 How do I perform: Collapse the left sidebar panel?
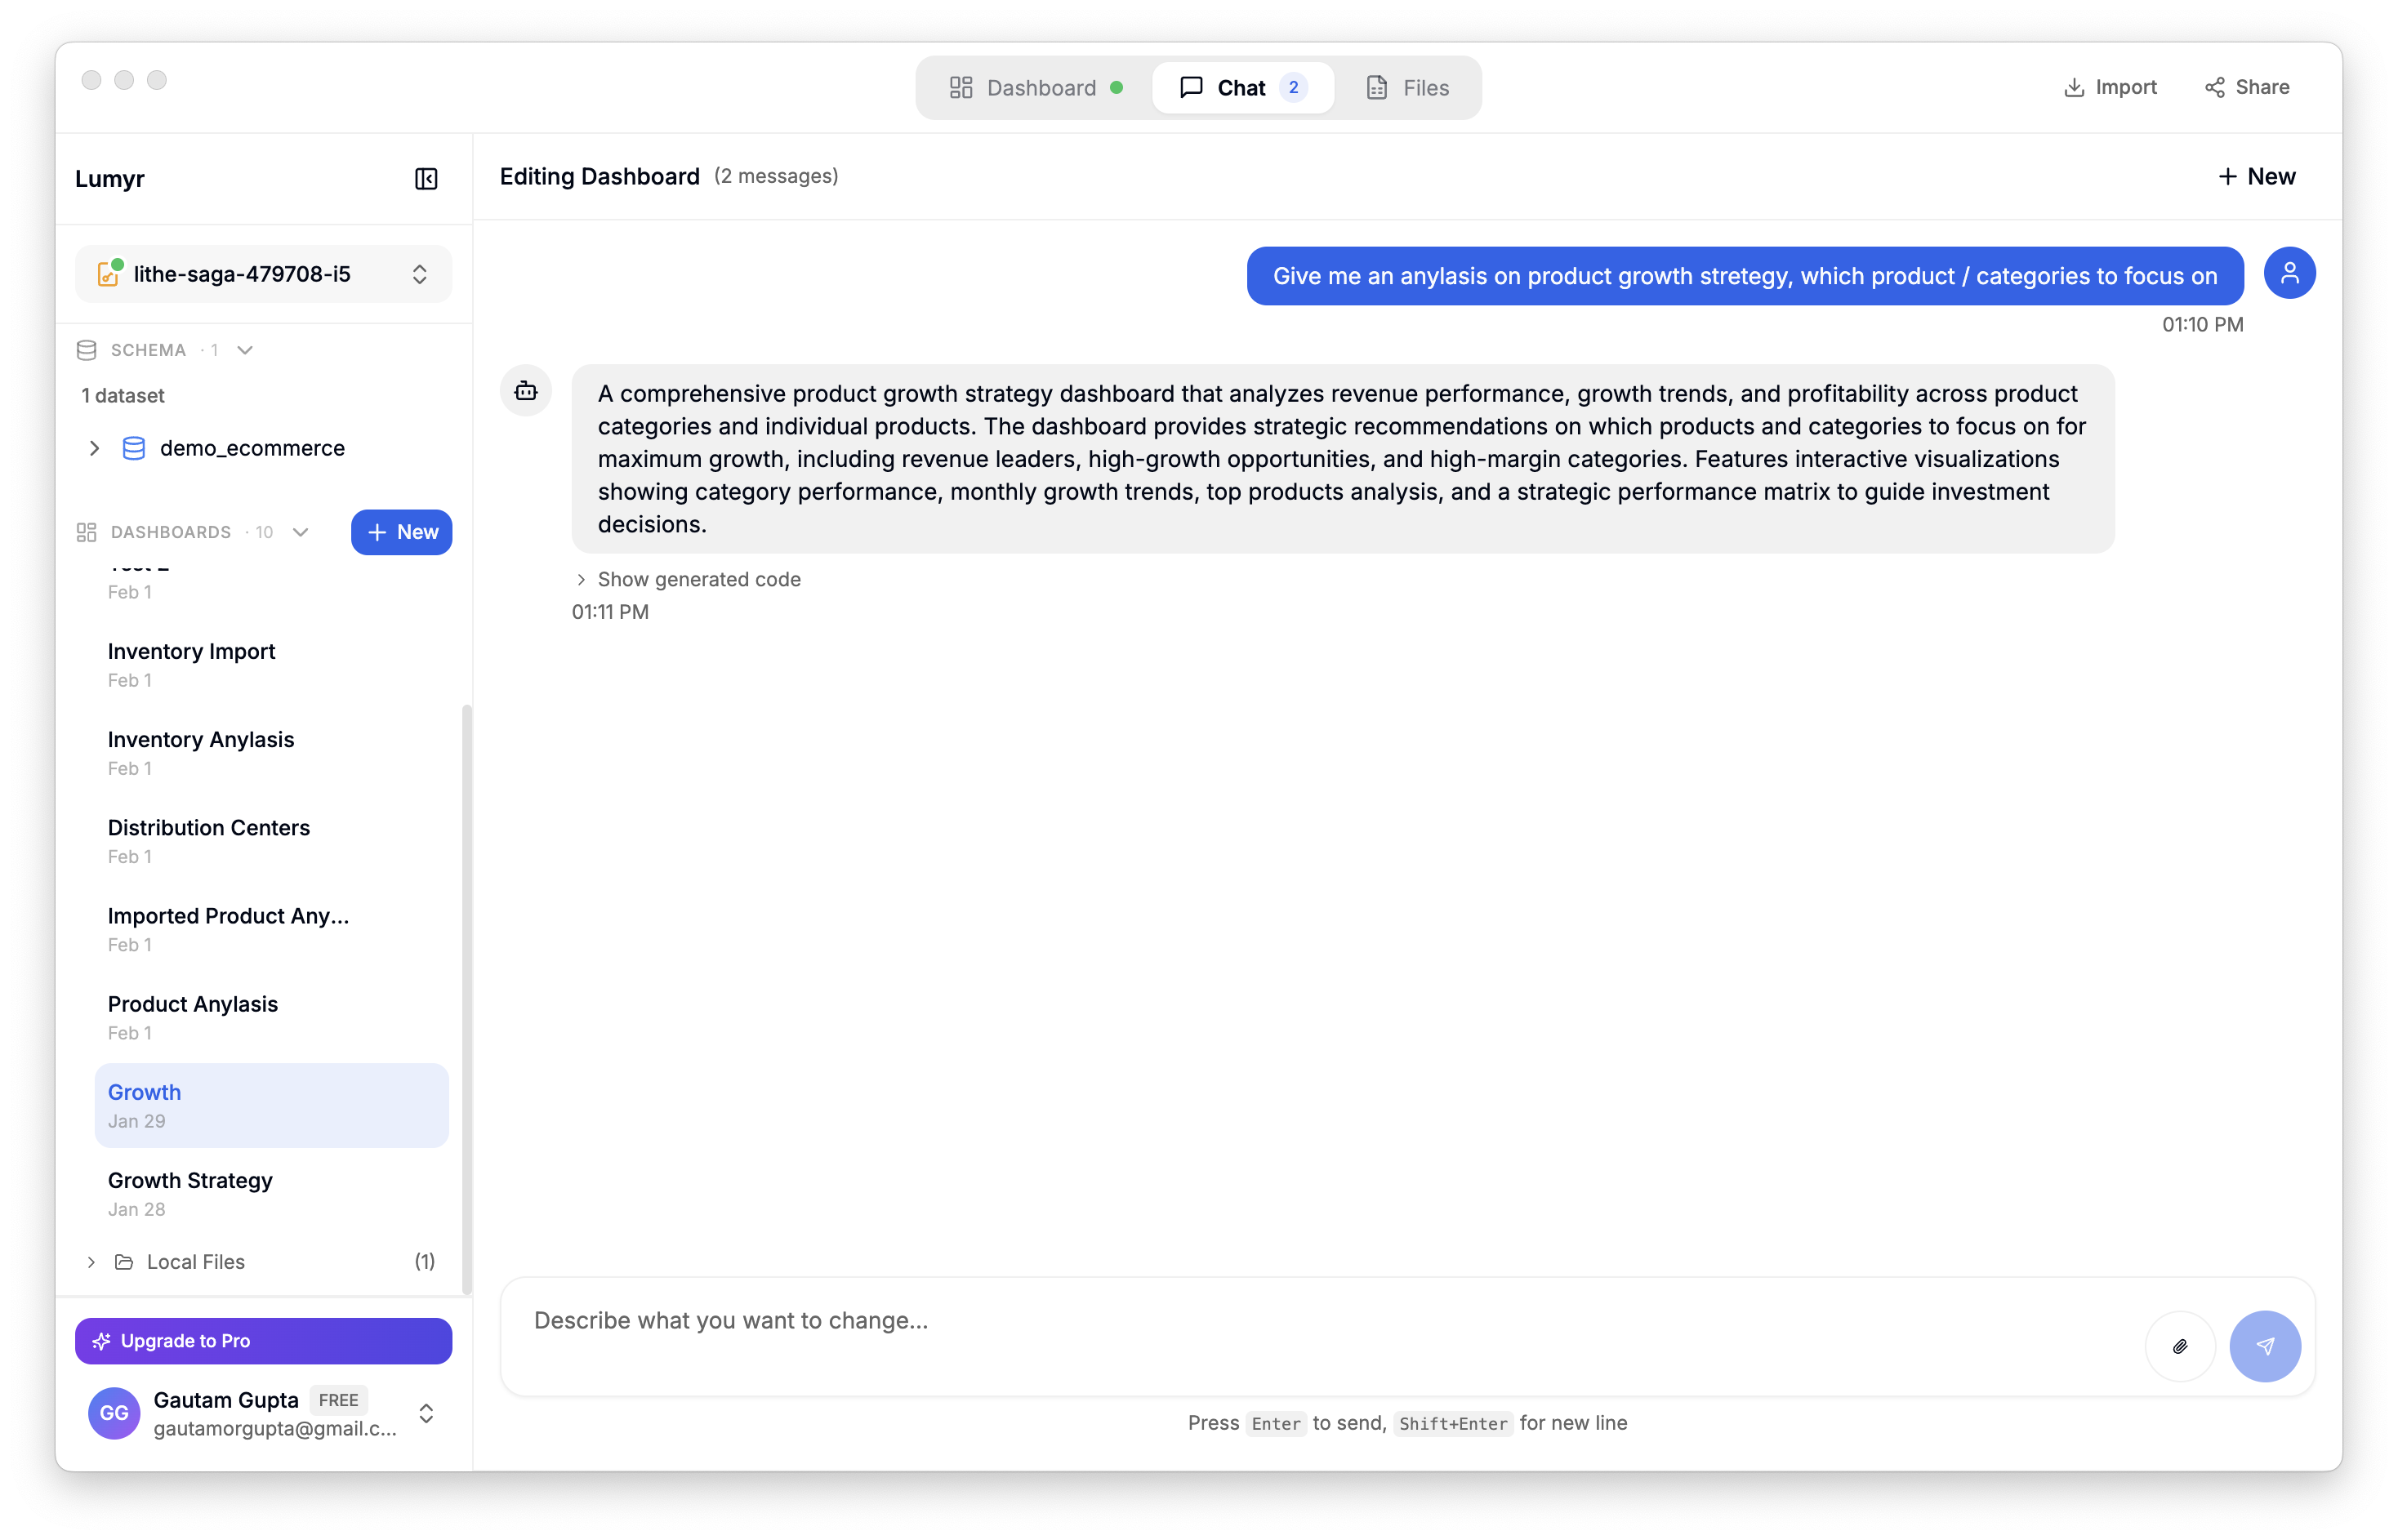(425, 179)
